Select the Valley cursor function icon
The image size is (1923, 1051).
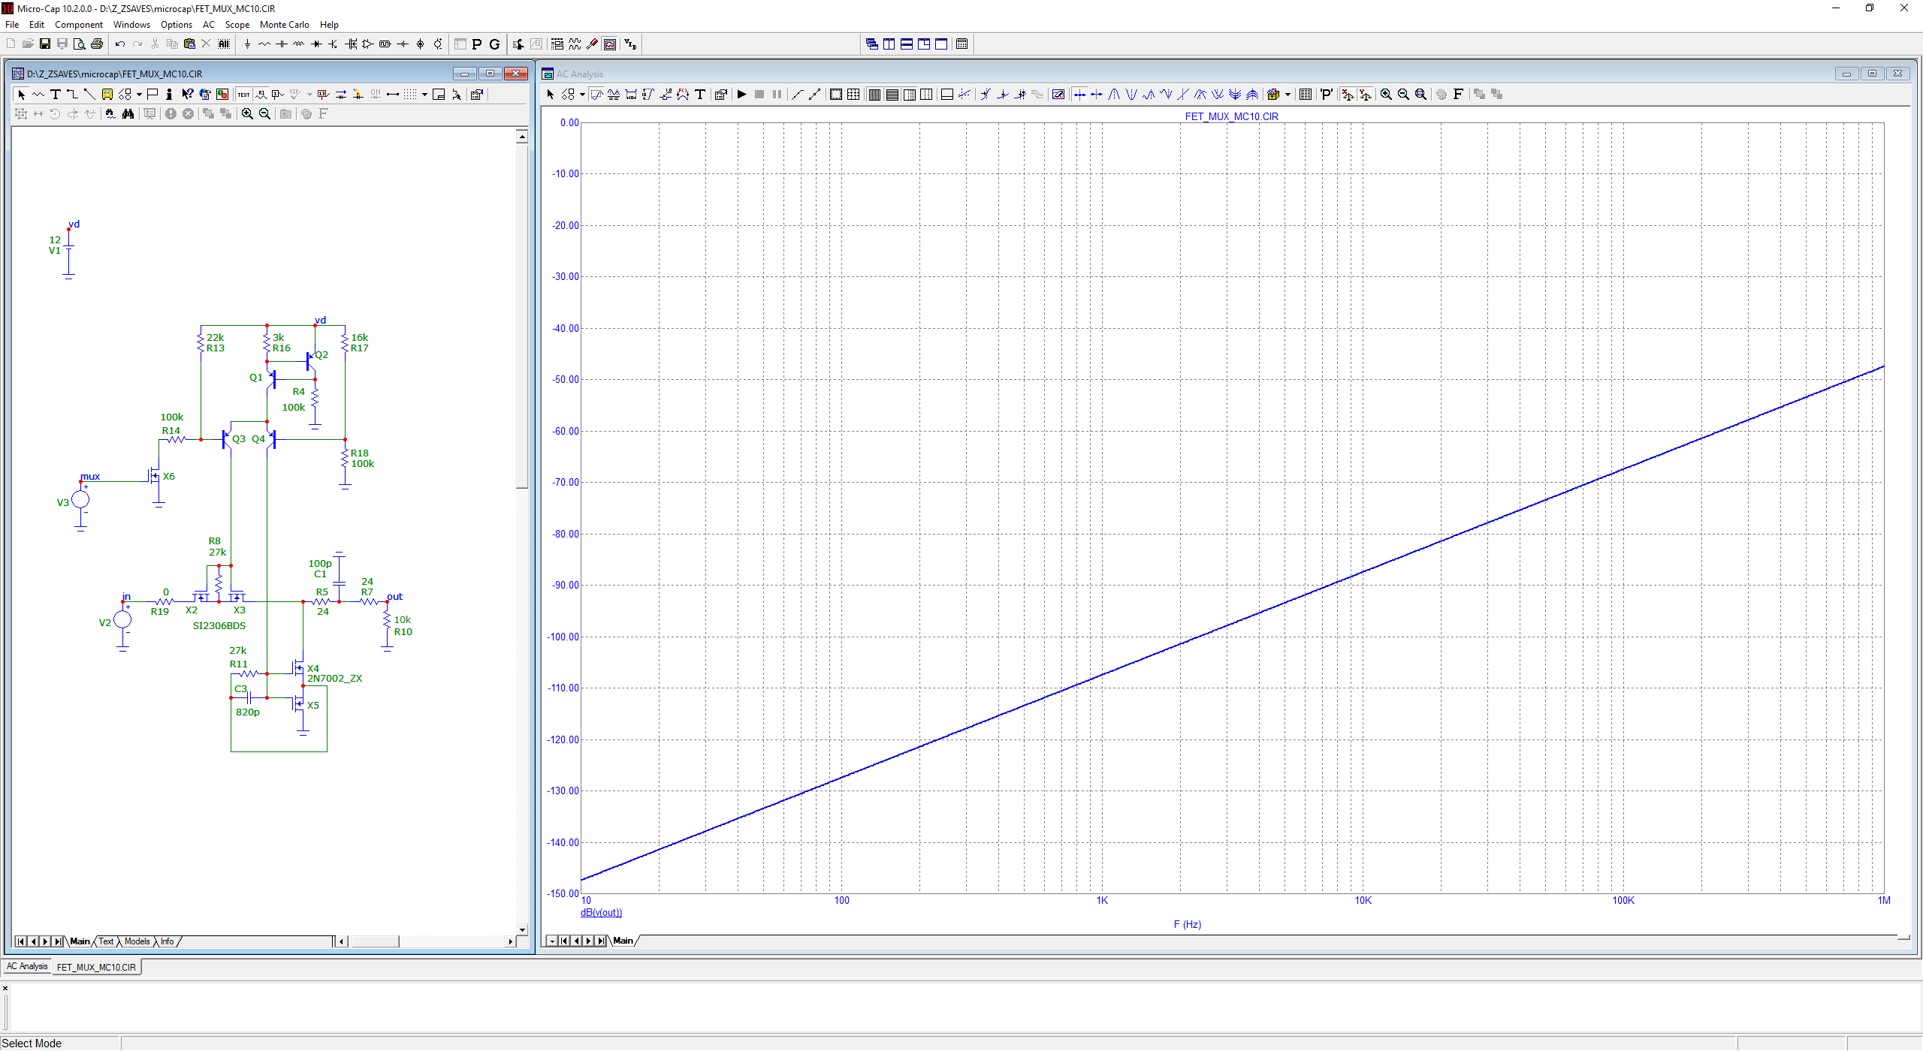click(x=1131, y=95)
